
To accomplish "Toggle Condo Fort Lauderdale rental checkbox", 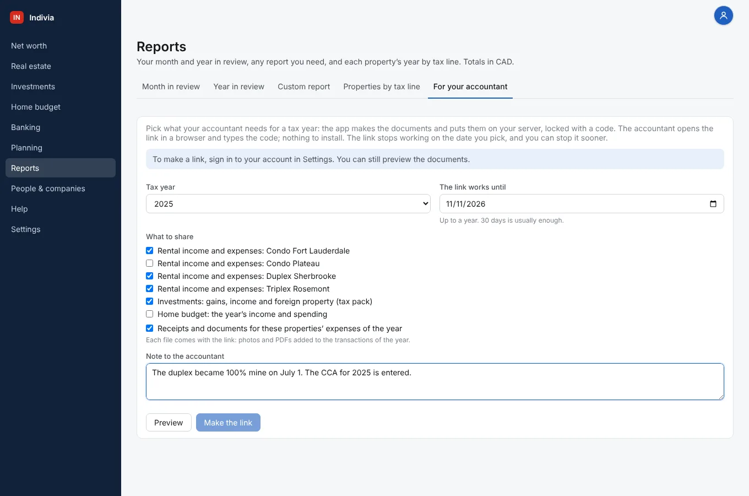I will tap(149, 251).
